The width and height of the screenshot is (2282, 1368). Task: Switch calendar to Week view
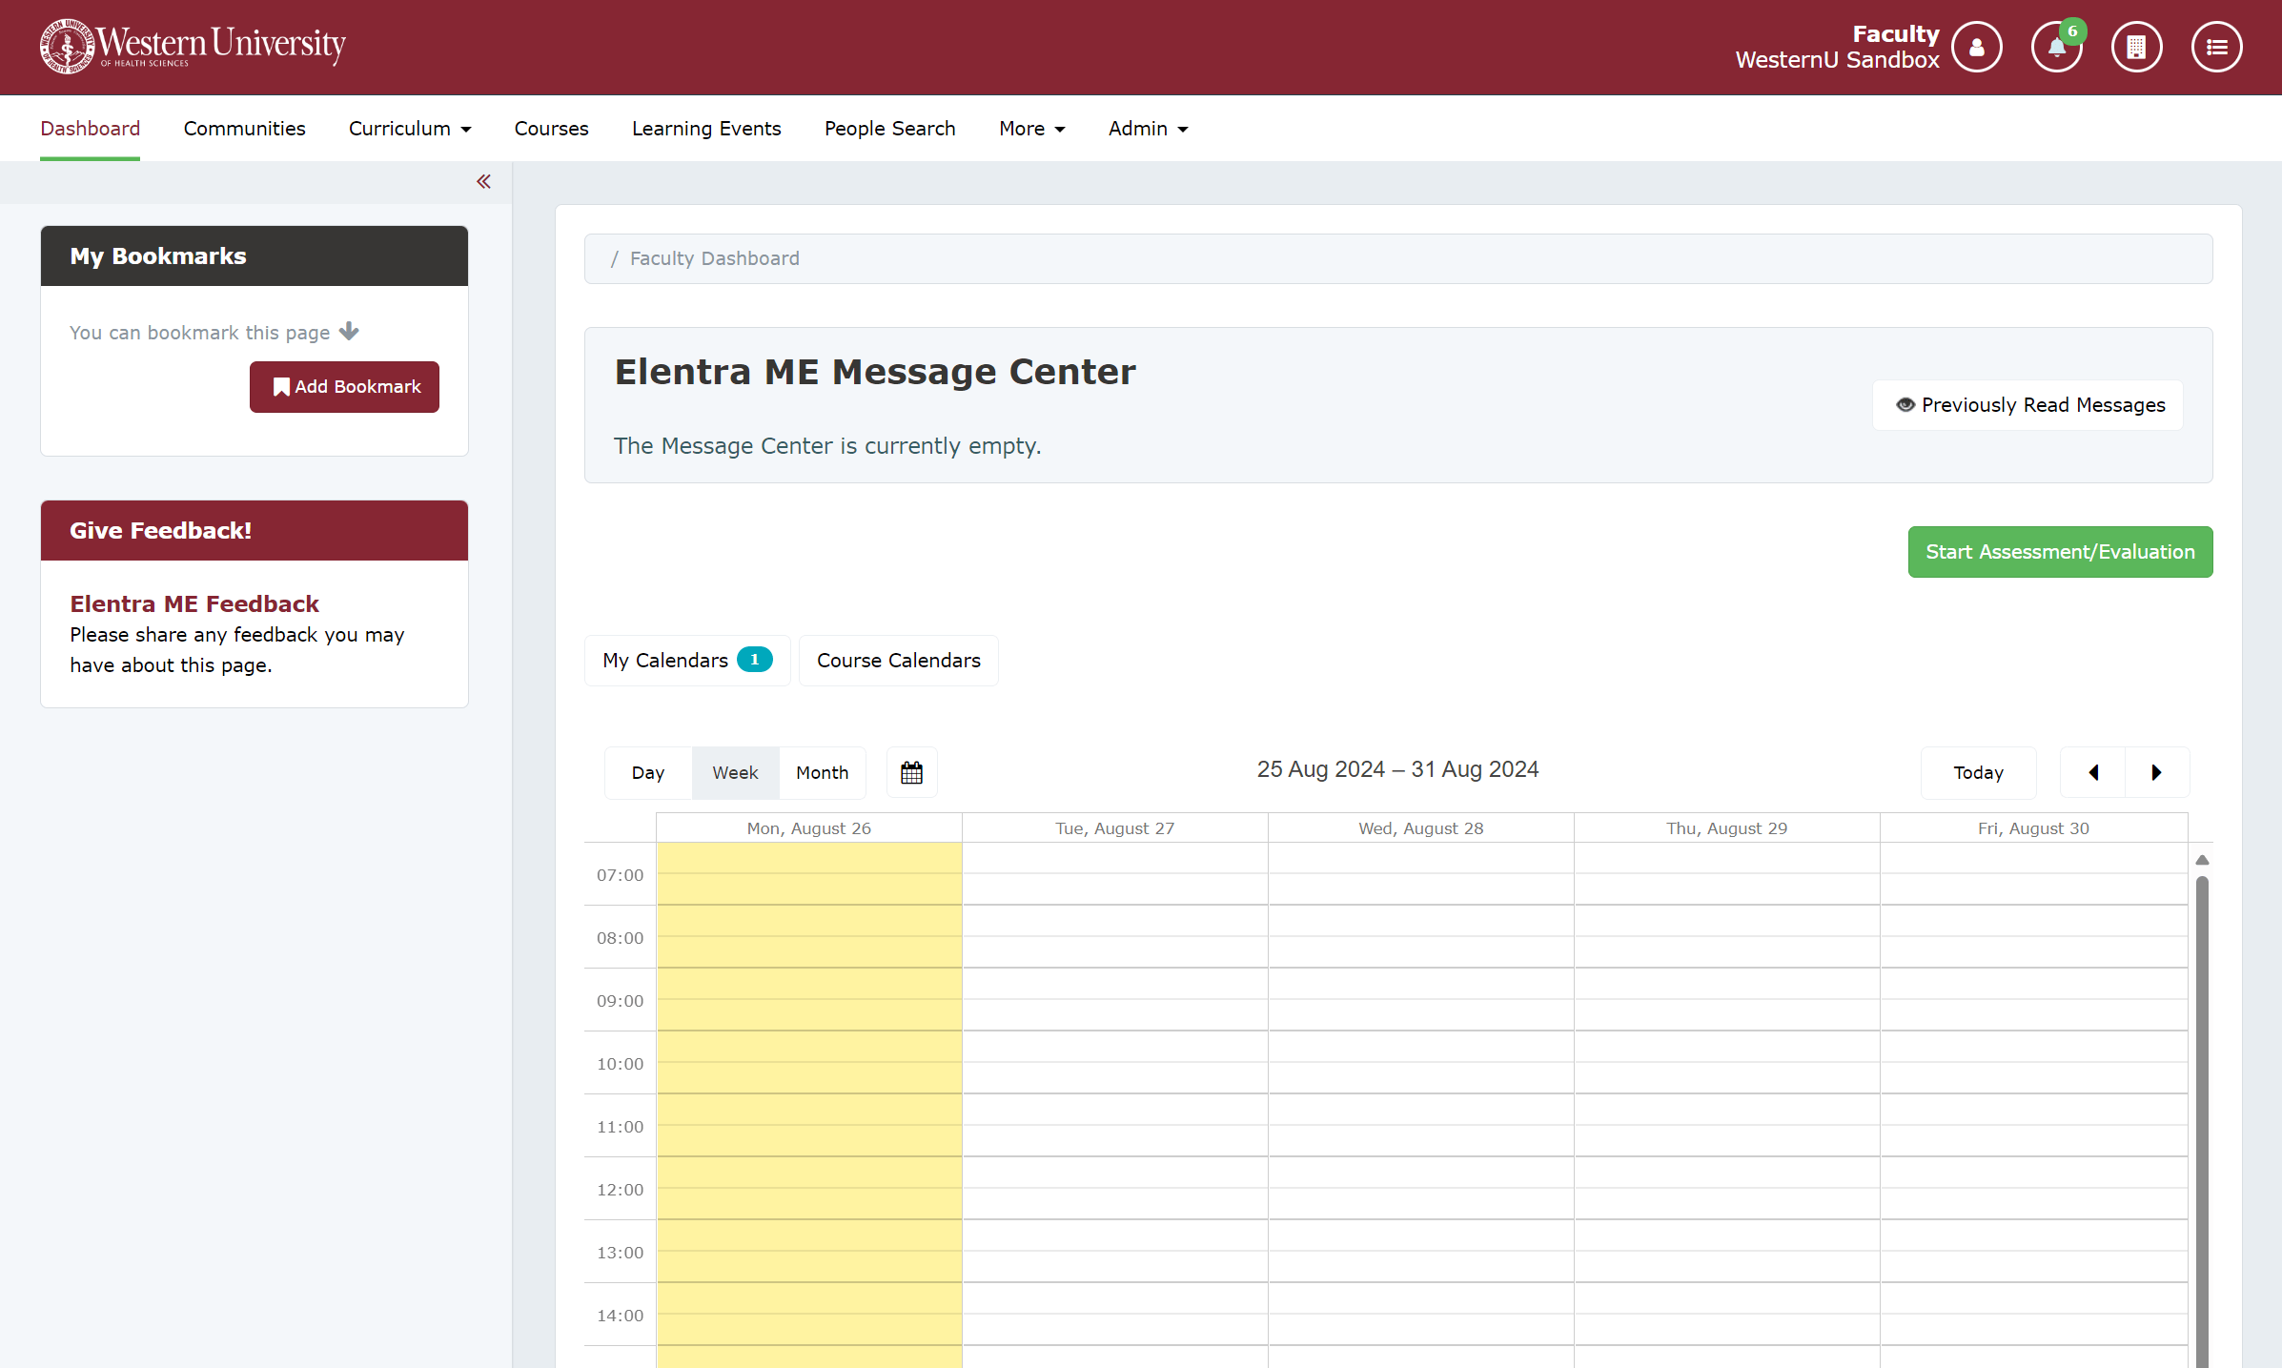pos(735,772)
